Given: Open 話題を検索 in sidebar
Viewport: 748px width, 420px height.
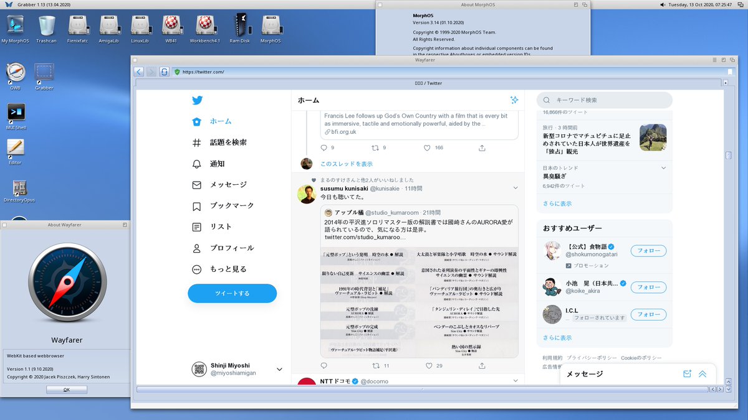Looking at the screenshot, I should pyautogui.click(x=219, y=142).
